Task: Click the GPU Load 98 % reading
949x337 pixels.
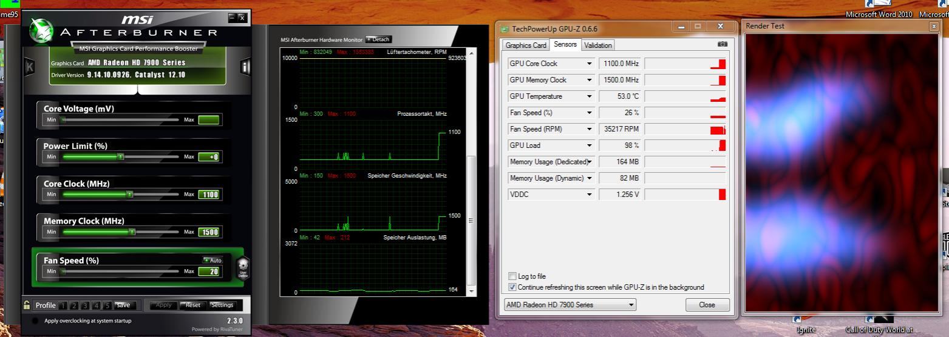Action: click(x=621, y=145)
